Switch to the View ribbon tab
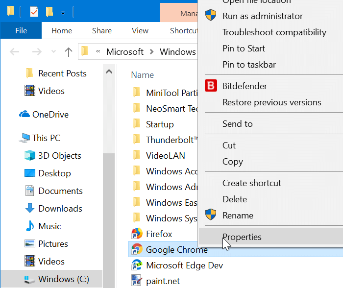This screenshot has width=343, height=288. 140,31
